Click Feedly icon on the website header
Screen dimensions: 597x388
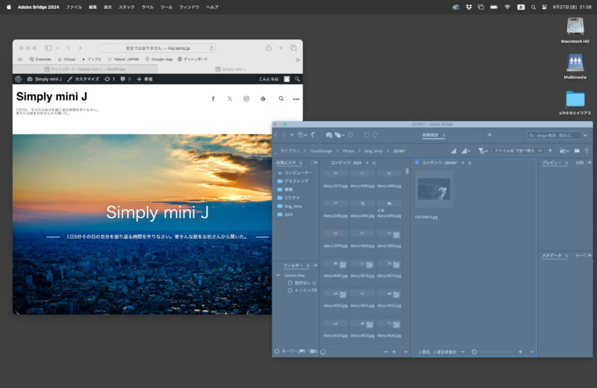(x=263, y=98)
